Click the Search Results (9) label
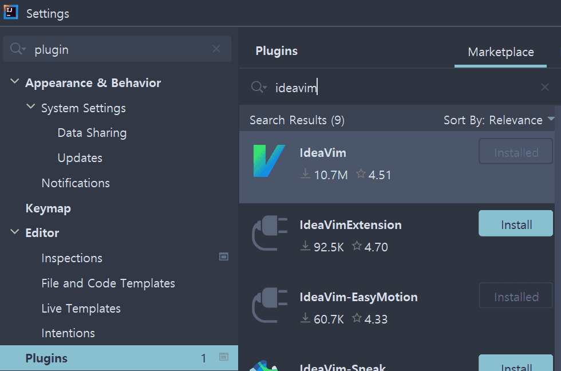 (297, 120)
